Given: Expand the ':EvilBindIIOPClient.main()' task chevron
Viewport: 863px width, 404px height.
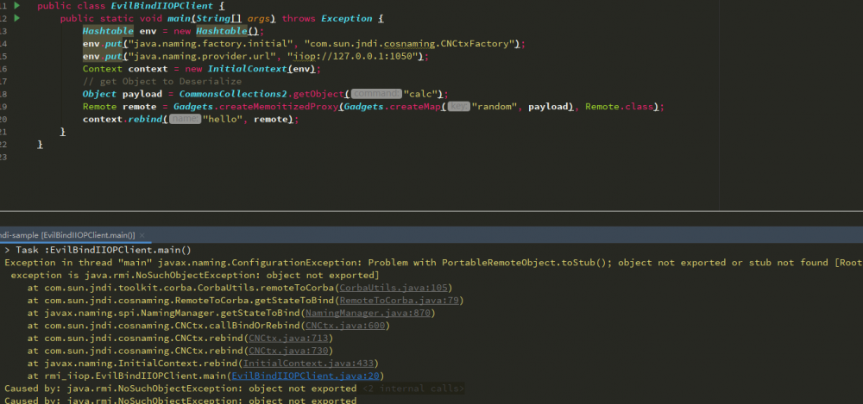Looking at the screenshot, I should pos(7,250).
